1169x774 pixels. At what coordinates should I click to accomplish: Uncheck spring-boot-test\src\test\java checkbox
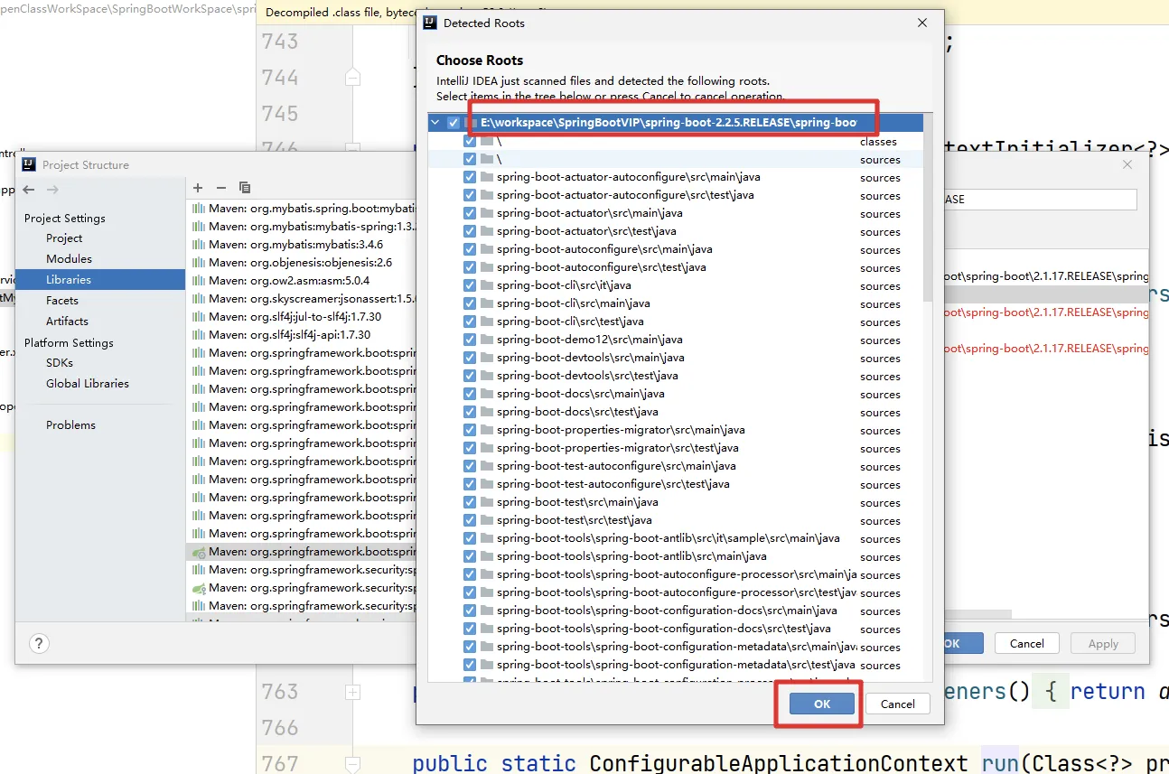click(x=470, y=520)
